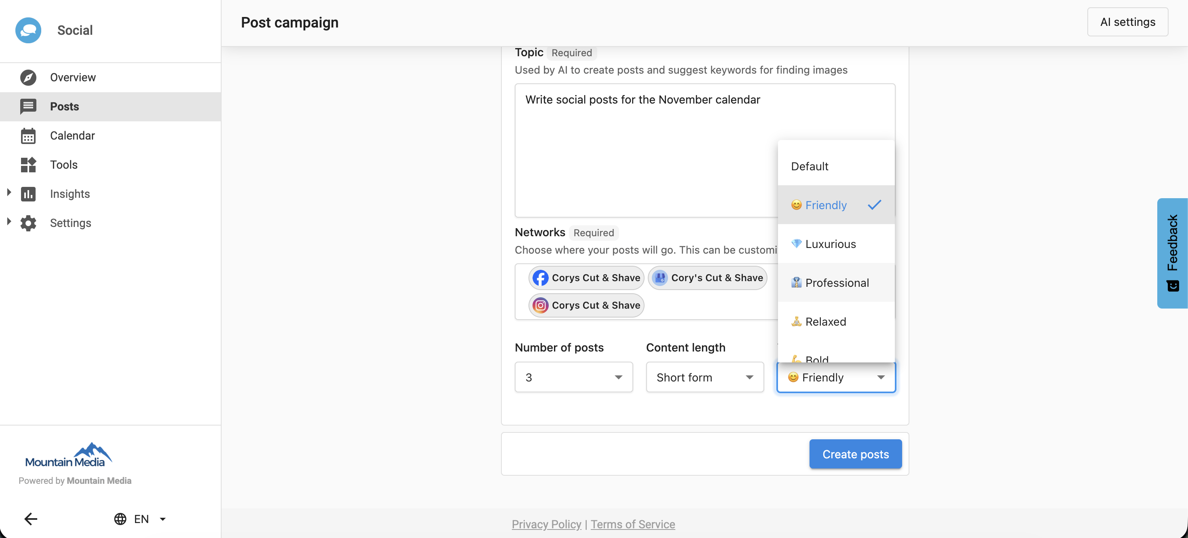The height and width of the screenshot is (538, 1188).
Task: Click the Mountain Media logo
Action: (x=68, y=455)
